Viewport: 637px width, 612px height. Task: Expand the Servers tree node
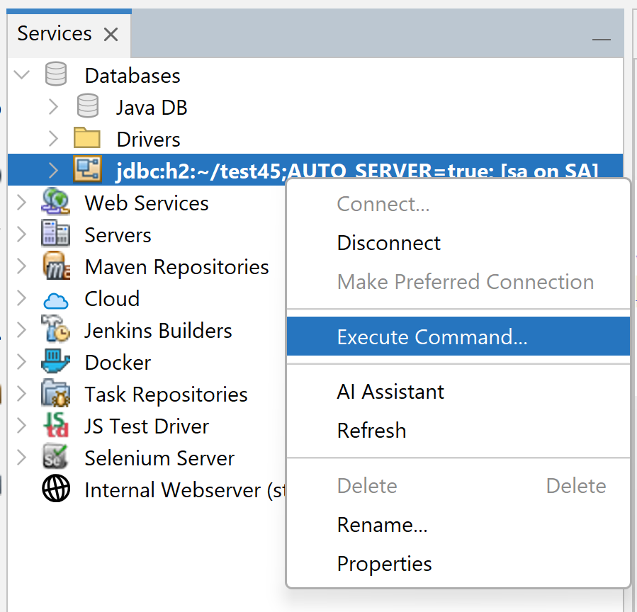coord(22,234)
